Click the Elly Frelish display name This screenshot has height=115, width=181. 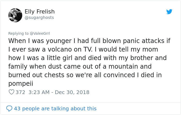pyautogui.click(x=40, y=12)
